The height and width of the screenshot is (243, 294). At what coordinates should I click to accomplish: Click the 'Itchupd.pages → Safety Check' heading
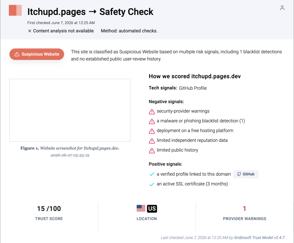[90, 12]
